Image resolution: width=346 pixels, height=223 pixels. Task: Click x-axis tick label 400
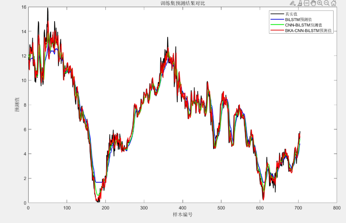pos(183,208)
